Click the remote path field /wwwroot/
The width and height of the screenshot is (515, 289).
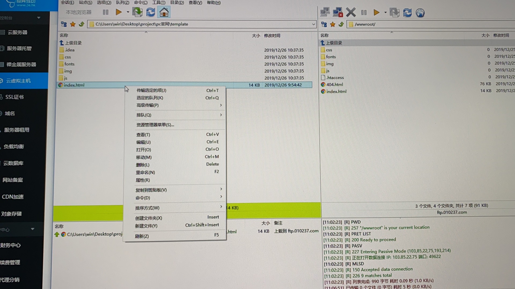click(365, 24)
